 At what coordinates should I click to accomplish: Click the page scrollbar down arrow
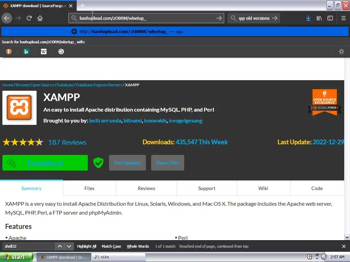[x=347, y=237]
